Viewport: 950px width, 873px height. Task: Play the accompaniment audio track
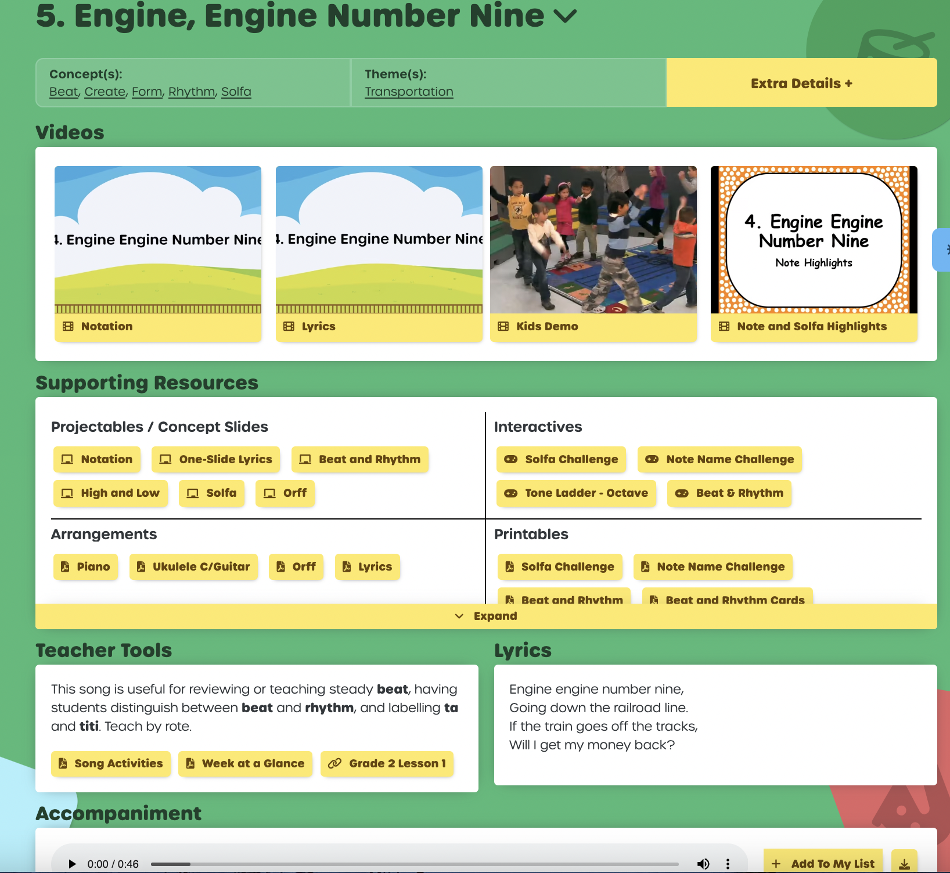73,864
